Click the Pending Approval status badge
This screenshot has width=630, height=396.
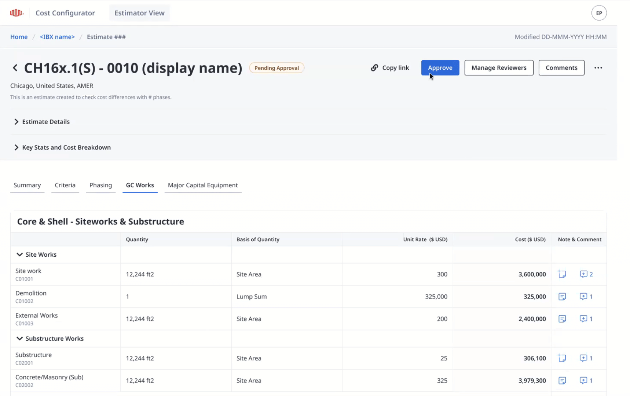pos(276,68)
